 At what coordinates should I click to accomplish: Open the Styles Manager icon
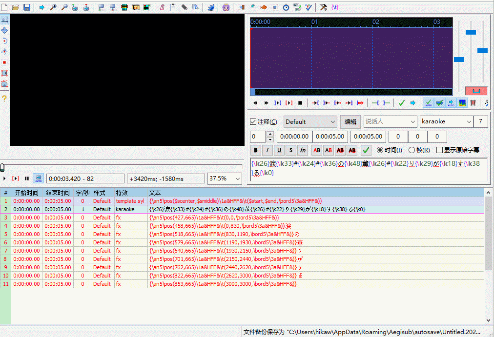[162, 7]
